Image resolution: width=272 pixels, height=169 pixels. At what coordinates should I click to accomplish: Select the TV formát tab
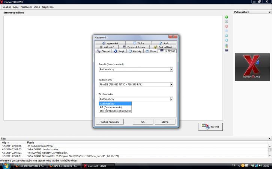(x=167, y=51)
